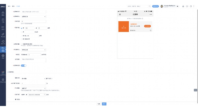
Task: Open the sidebar section with share arrow icon
Action: [3, 35]
